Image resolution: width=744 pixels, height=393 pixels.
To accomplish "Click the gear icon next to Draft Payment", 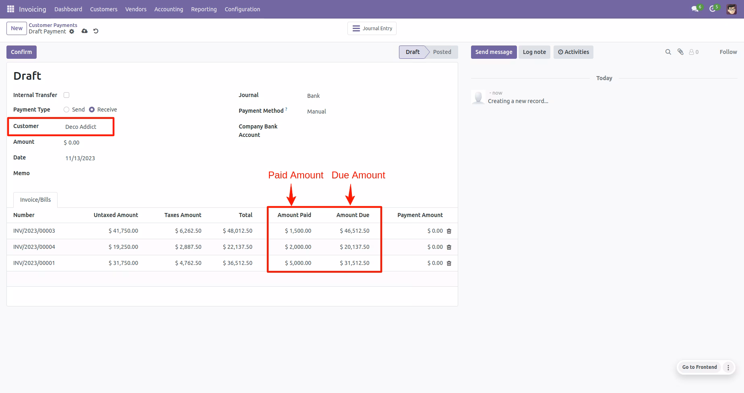I will [x=72, y=31].
